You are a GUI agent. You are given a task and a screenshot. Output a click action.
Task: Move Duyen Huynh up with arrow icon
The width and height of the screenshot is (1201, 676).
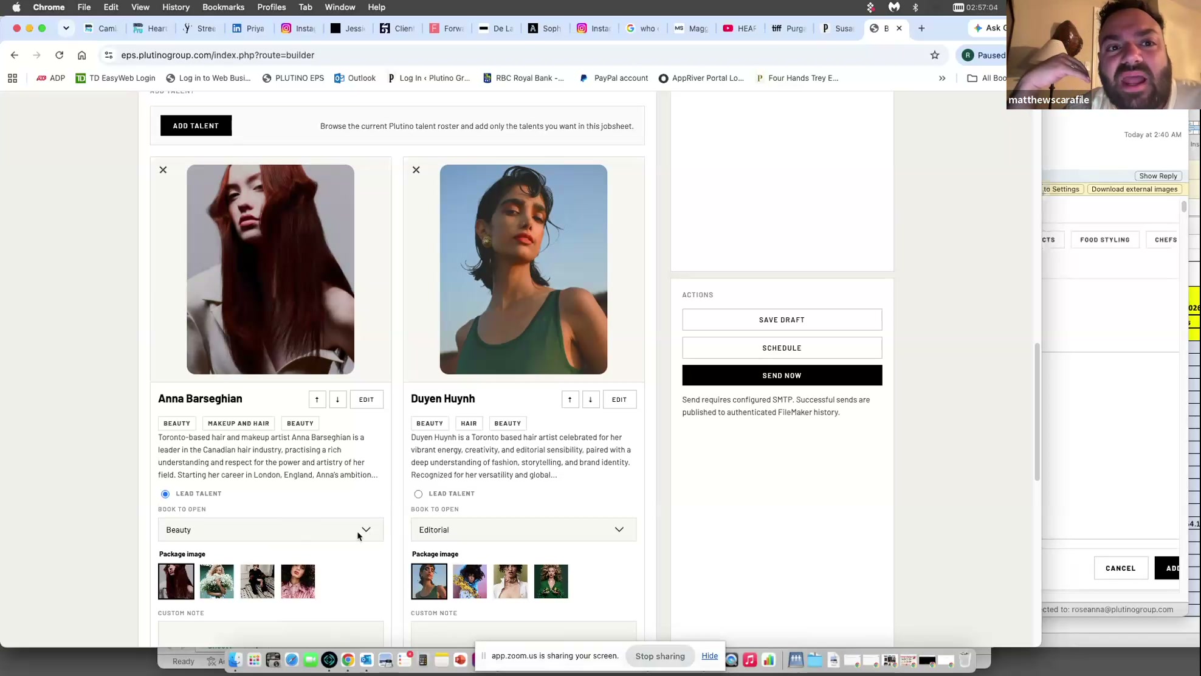(570, 399)
